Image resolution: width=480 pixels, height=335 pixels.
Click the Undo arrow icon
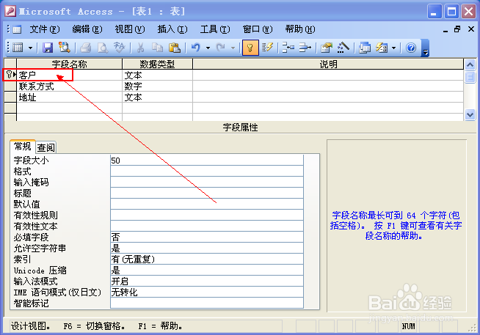point(196,48)
